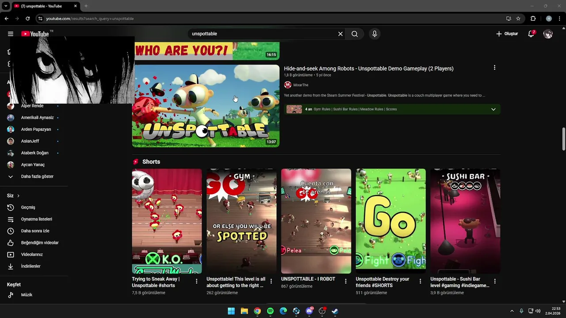
Task: Switch to the unspottable YouTube tab
Action: click(x=45, y=6)
